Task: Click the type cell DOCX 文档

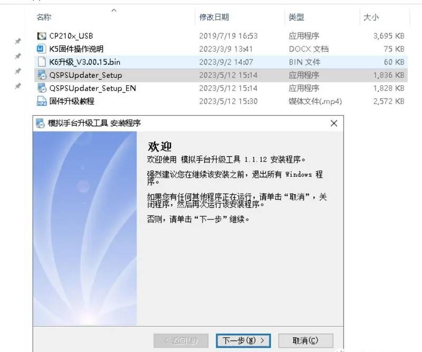Action: point(309,49)
